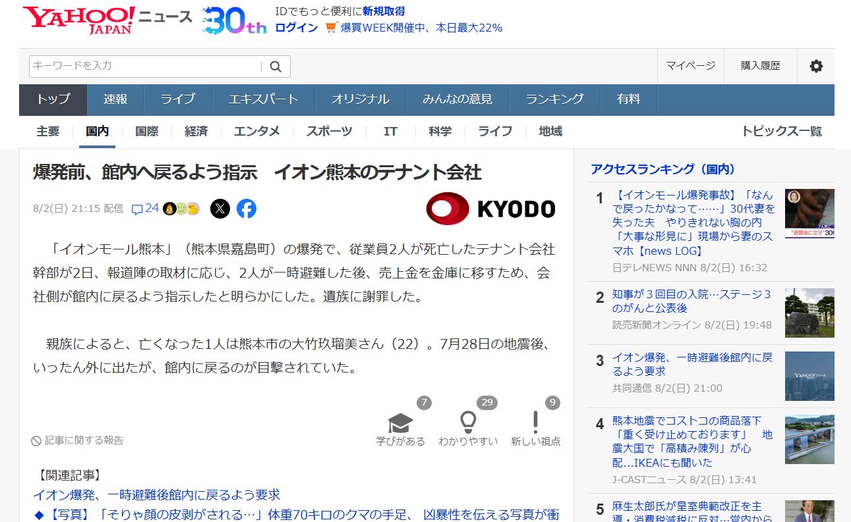The height and width of the screenshot is (522, 851).
Task: Select the 地域 category
Action: (x=550, y=132)
